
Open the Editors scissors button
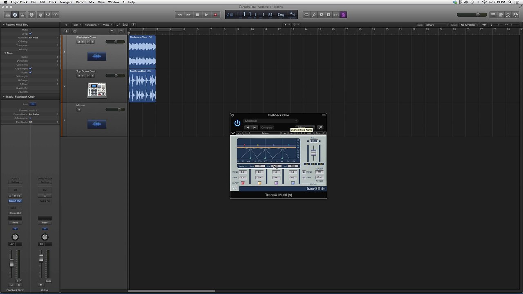56,15
